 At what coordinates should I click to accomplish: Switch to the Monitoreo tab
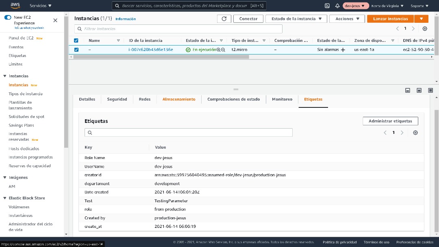point(282,99)
